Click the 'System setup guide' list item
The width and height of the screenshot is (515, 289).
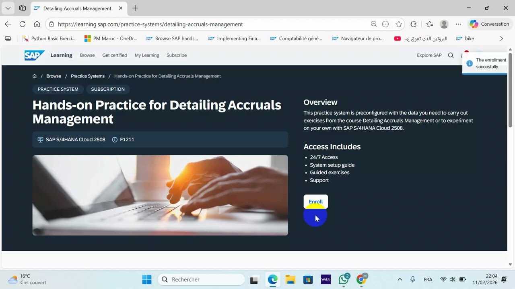pos(332,165)
